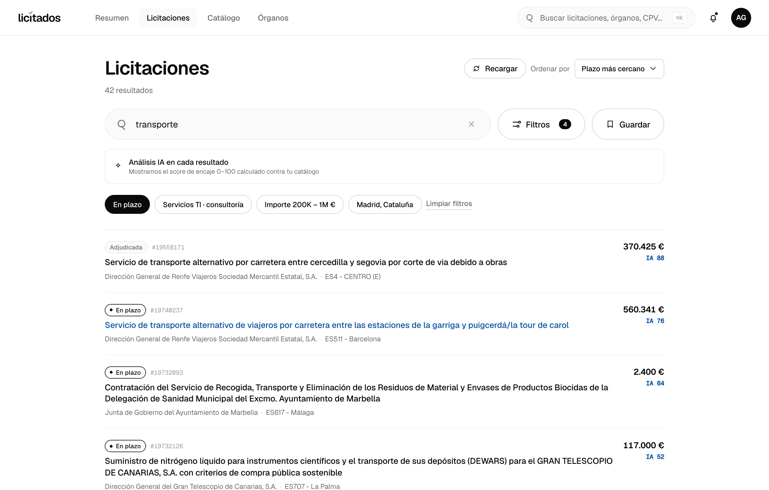Click the ES511 - Barcelona location text
This screenshot has height=490, width=769.
(353, 339)
